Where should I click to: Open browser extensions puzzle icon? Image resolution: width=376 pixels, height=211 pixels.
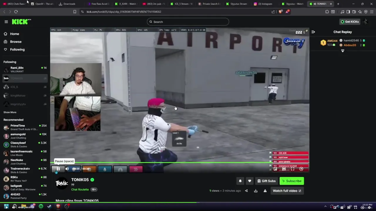pos(327,12)
